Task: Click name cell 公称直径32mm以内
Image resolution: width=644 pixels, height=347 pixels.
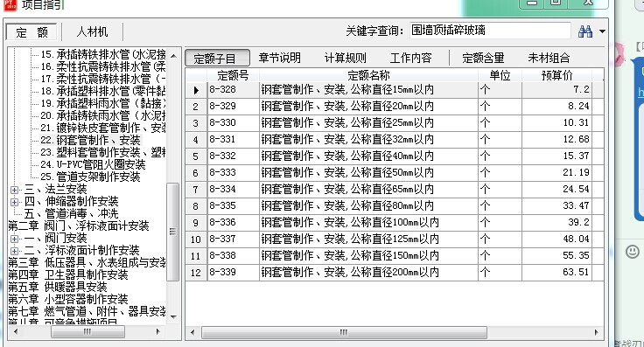Action: (x=368, y=140)
